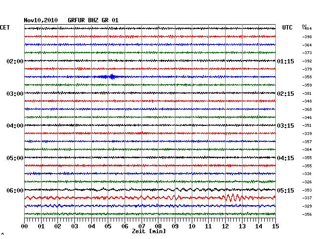Click the CET timezone label

5,28
